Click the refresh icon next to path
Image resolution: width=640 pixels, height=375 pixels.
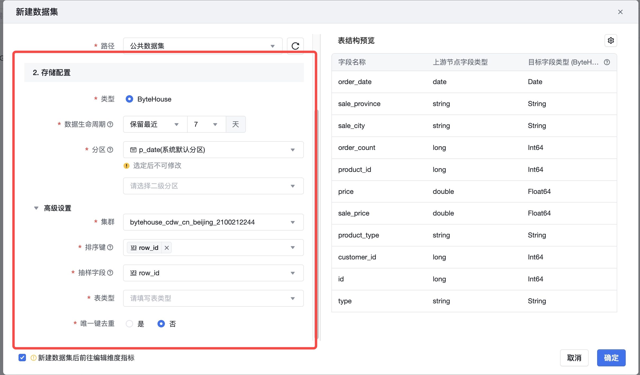pos(295,46)
